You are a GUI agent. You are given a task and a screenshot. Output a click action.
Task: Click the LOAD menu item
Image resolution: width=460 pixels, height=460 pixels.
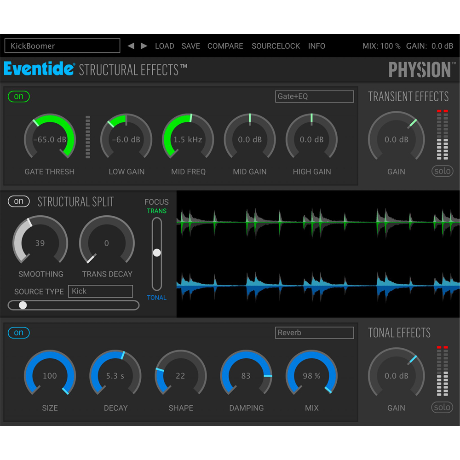165,46
